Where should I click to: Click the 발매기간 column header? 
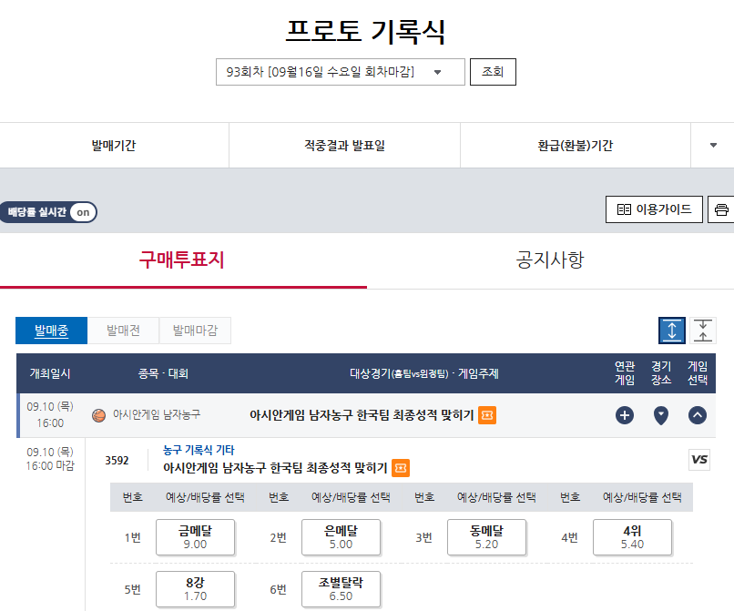[114, 146]
